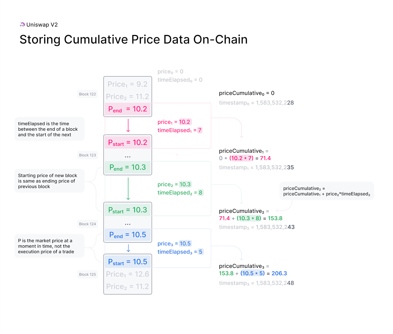Click the three dots inside Block 124
Screen dimensions: 393x334
click(x=128, y=224)
